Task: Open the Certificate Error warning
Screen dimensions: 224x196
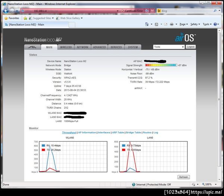Action: click(132, 11)
